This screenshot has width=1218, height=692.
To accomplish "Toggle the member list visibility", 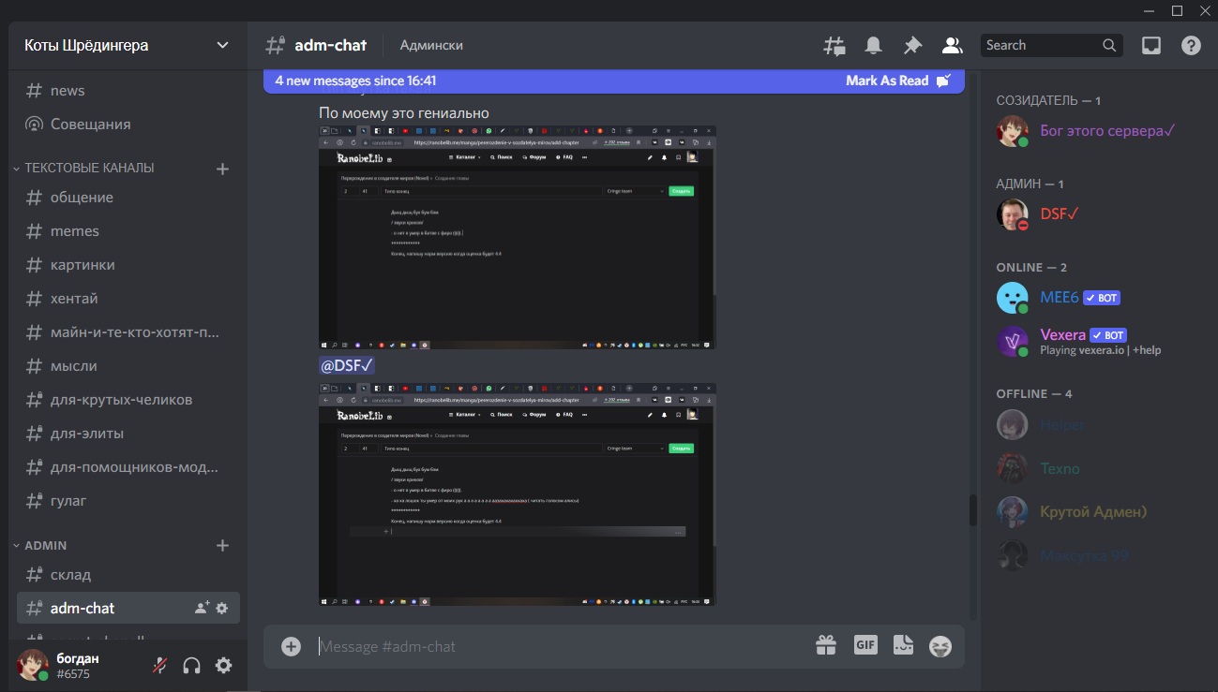I will pyautogui.click(x=952, y=45).
